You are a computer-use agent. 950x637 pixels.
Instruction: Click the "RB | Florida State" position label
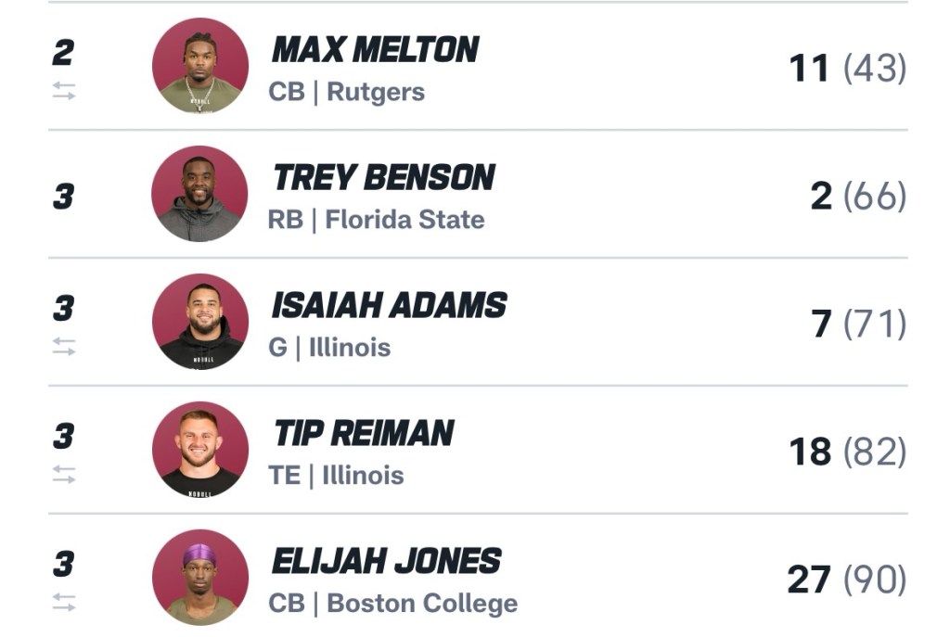click(376, 220)
